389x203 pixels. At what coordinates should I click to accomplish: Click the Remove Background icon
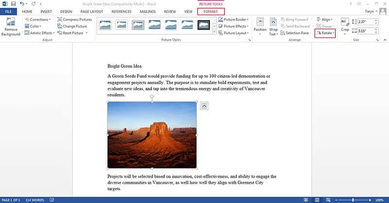point(11,25)
